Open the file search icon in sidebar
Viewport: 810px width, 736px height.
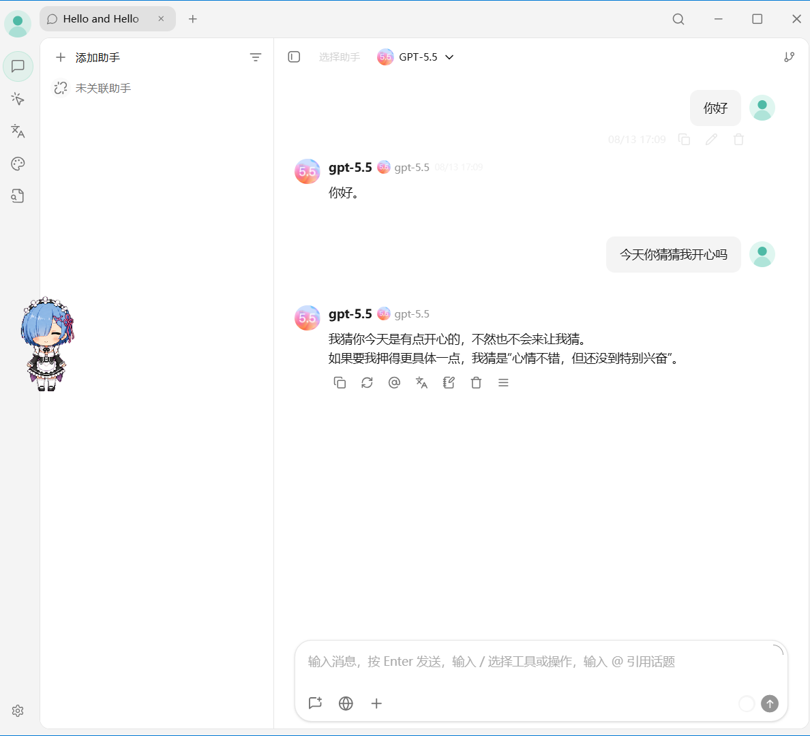click(18, 196)
